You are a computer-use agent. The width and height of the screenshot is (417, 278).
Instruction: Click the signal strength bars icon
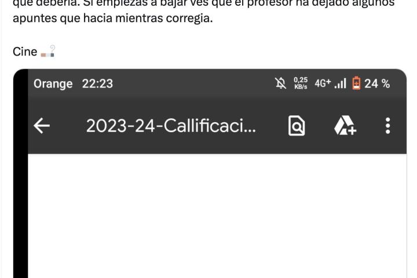[x=340, y=83]
